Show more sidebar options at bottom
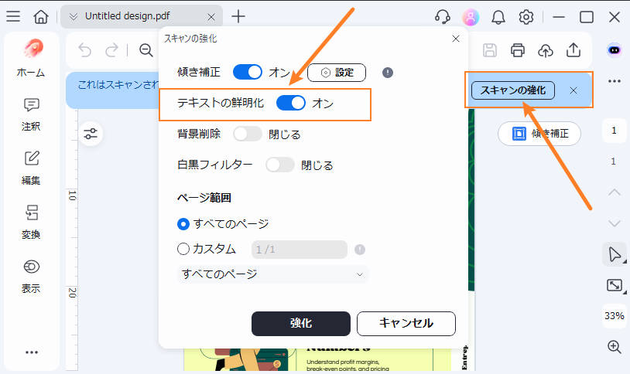 tap(31, 352)
